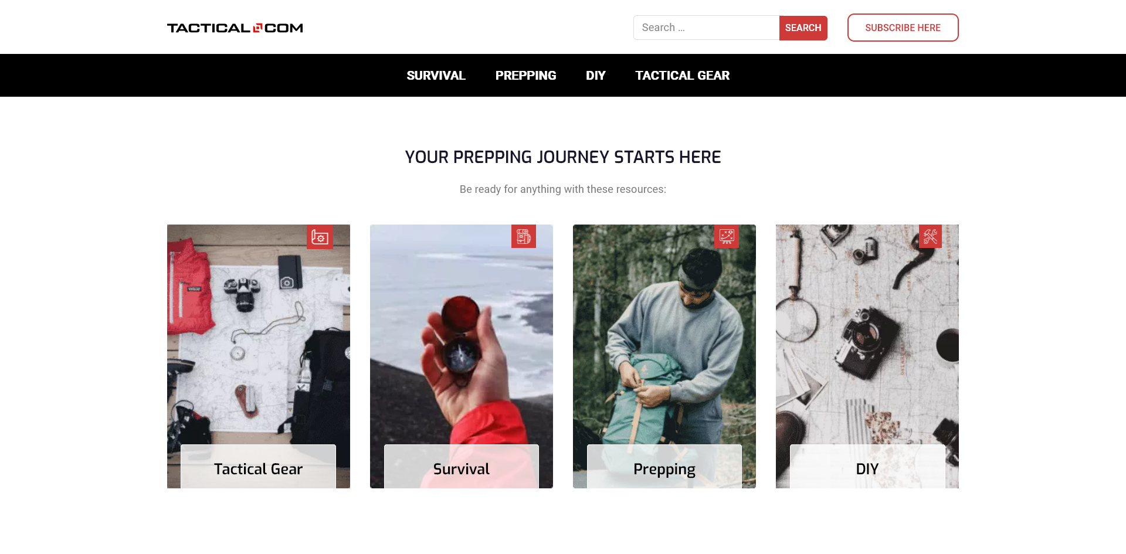Select DIY in the navigation bar
Viewport: 1126px width, 554px height.
point(595,76)
